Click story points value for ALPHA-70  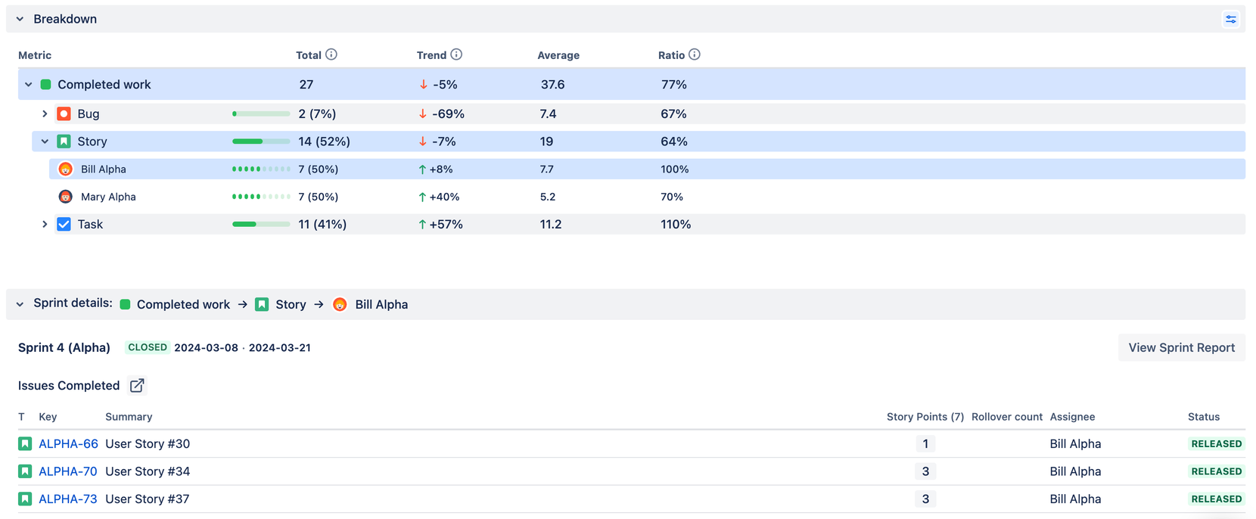coord(925,471)
